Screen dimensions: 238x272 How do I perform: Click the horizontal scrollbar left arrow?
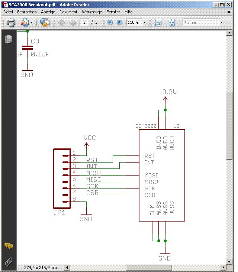(x=67, y=267)
